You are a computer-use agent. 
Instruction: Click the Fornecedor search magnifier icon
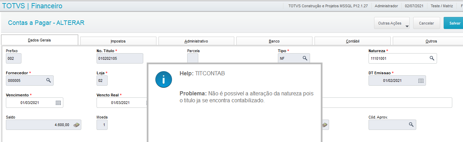48,80
